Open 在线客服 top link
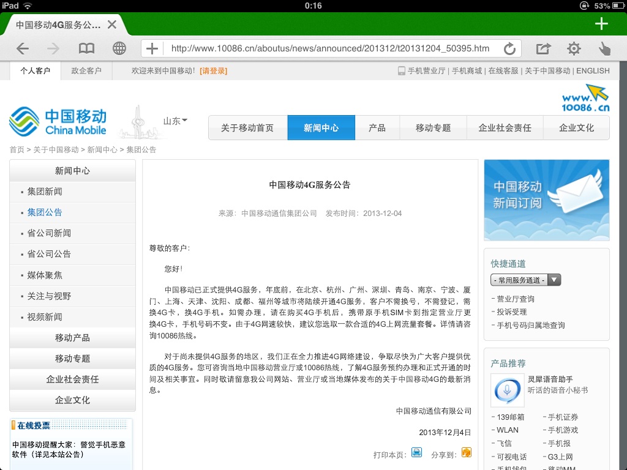The height and width of the screenshot is (470, 627). (503, 71)
